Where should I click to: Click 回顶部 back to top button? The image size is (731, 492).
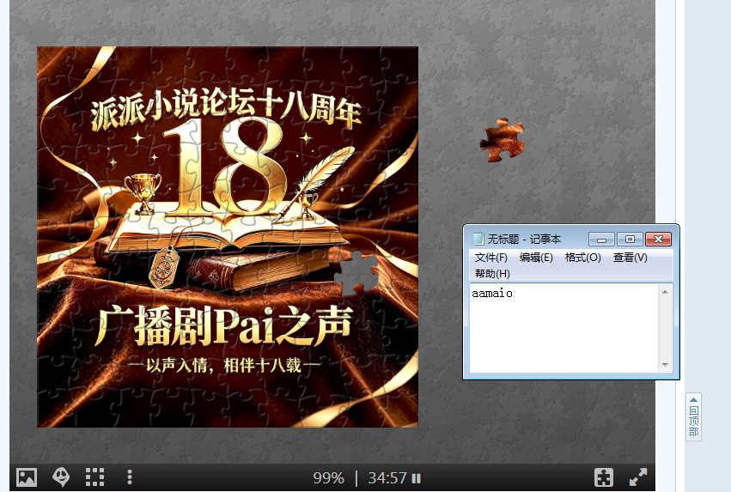(x=694, y=416)
